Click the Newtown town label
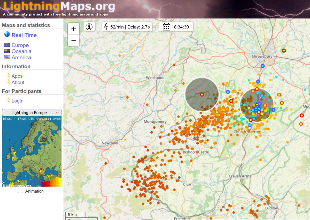The height and width of the screenshot is (220, 310). (110, 143)
